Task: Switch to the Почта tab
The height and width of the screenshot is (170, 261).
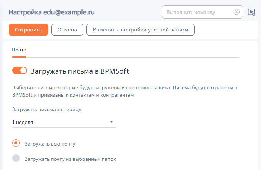Action: 19,50
